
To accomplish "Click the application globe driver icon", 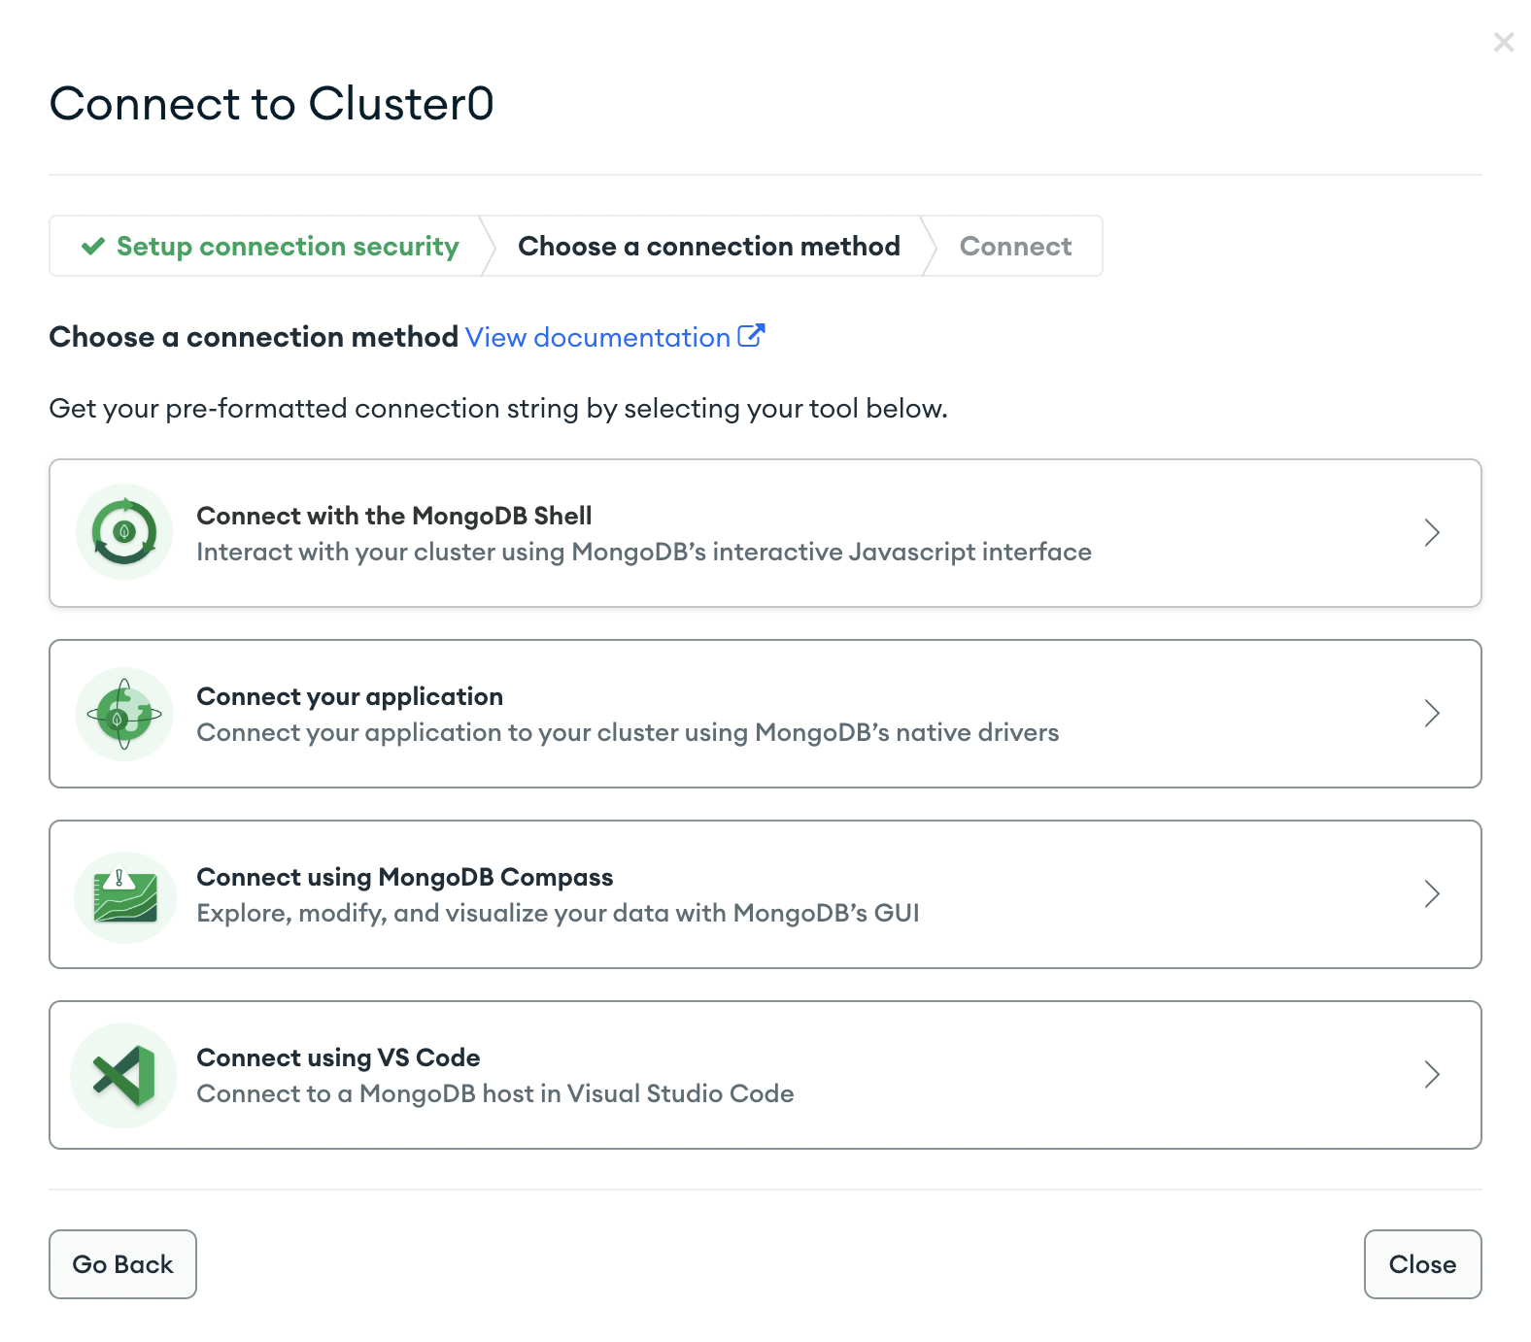I will [x=124, y=714].
